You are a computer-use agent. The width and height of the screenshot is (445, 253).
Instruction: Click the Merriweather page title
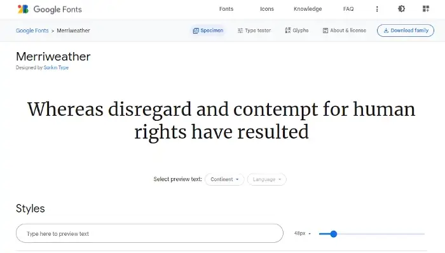pos(53,57)
